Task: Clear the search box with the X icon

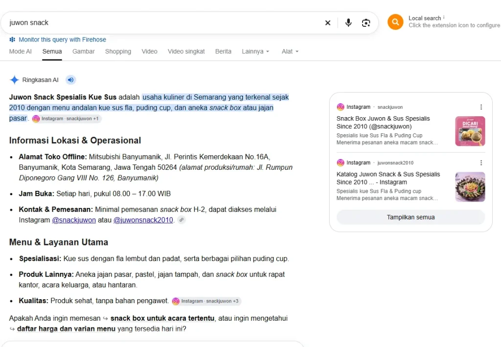Action: [x=327, y=23]
